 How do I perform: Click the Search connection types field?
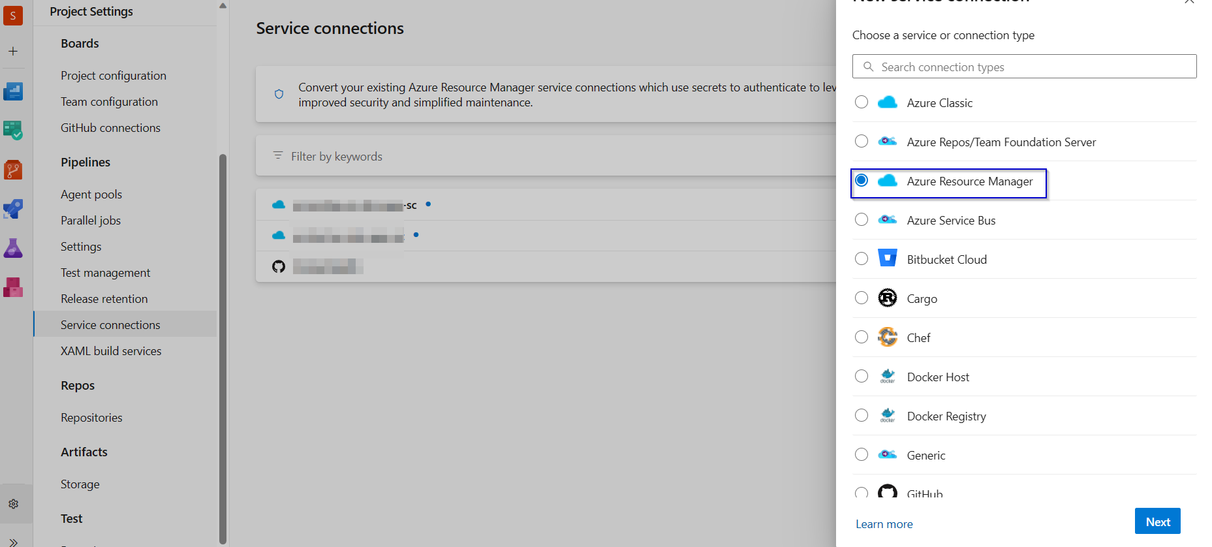1024,67
